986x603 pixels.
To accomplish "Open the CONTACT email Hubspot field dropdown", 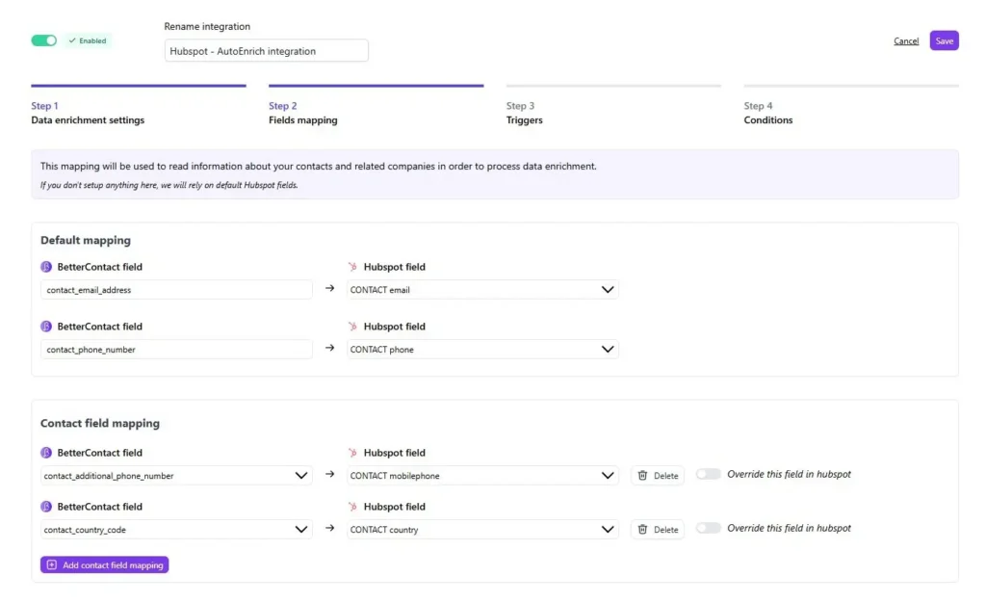I will pyautogui.click(x=482, y=289).
